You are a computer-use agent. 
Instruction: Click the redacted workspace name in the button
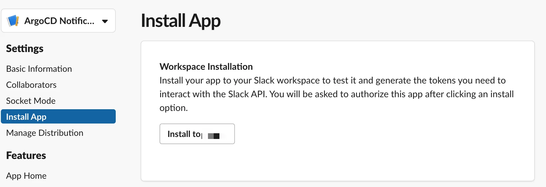pyautogui.click(x=214, y=136)
